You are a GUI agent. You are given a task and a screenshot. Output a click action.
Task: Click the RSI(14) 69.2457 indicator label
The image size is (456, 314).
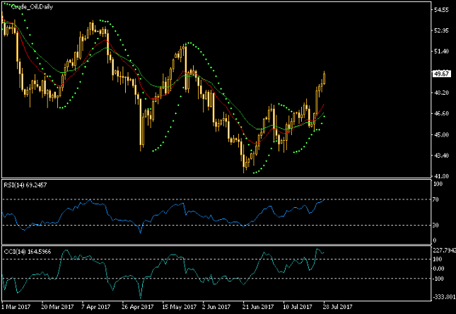pyautogui.click(x=25, y=185)
